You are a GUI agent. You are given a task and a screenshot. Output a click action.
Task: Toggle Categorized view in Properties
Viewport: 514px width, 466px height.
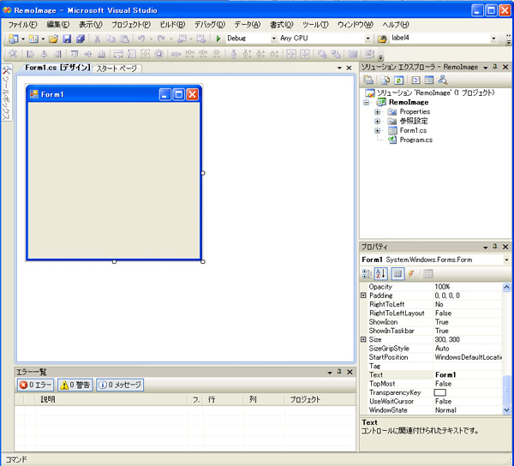tap(367, 273)
